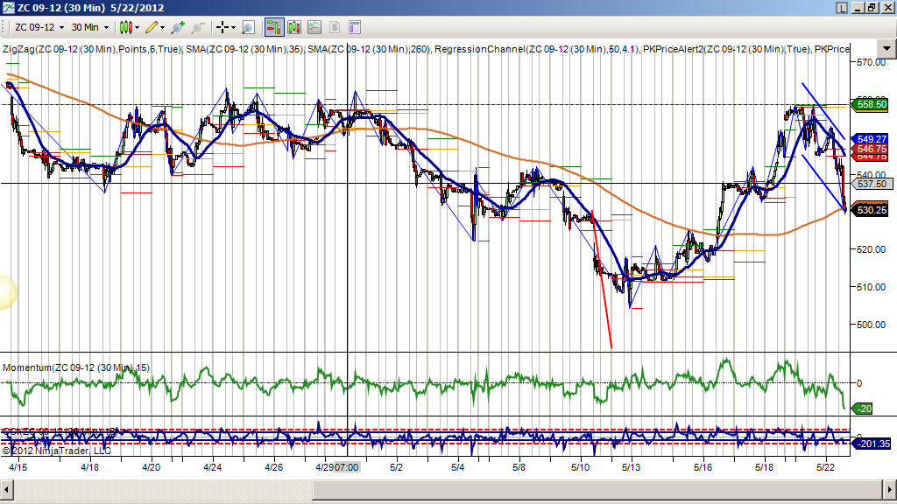Click the 570.00 price axis label
897x504 pixels.
(x=871, y=62)
